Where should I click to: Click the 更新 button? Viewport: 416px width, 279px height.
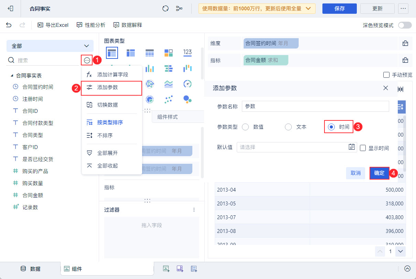click(377, 9)
